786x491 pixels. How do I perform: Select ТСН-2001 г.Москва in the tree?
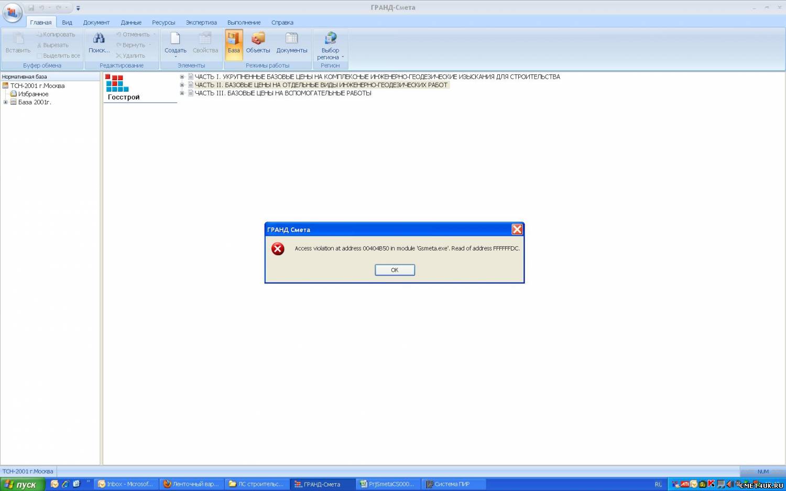click(37, 86)
